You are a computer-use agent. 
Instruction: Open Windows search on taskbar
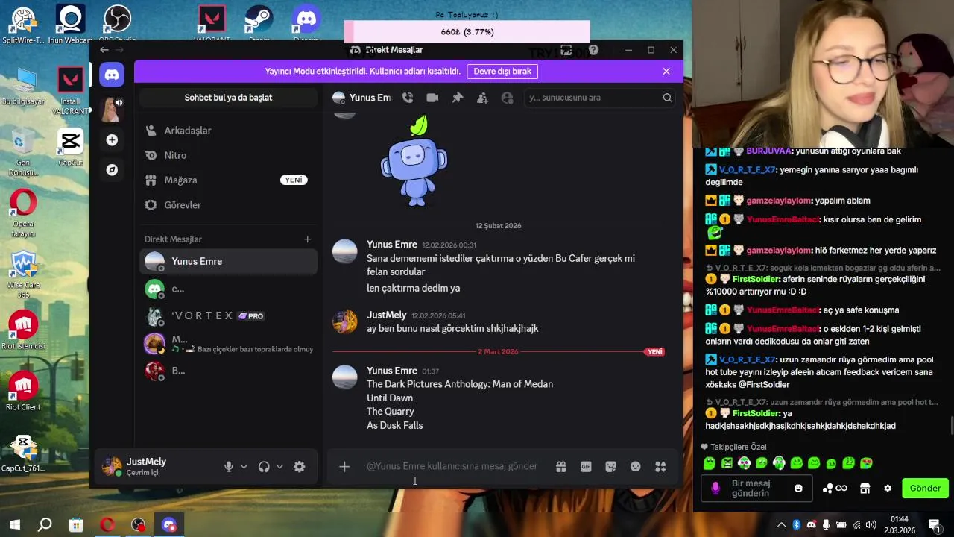pyautogui.click(x=45, y=525)
